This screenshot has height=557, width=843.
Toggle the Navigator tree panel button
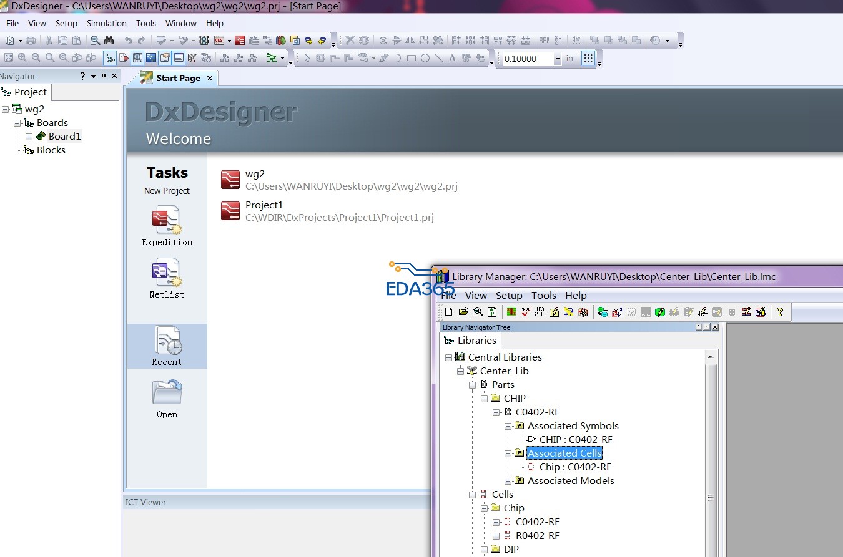point(110,58)
